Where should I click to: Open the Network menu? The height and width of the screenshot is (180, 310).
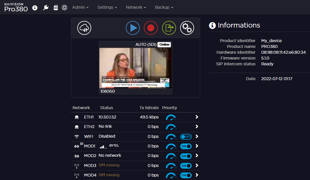click(x=136, y=7)
